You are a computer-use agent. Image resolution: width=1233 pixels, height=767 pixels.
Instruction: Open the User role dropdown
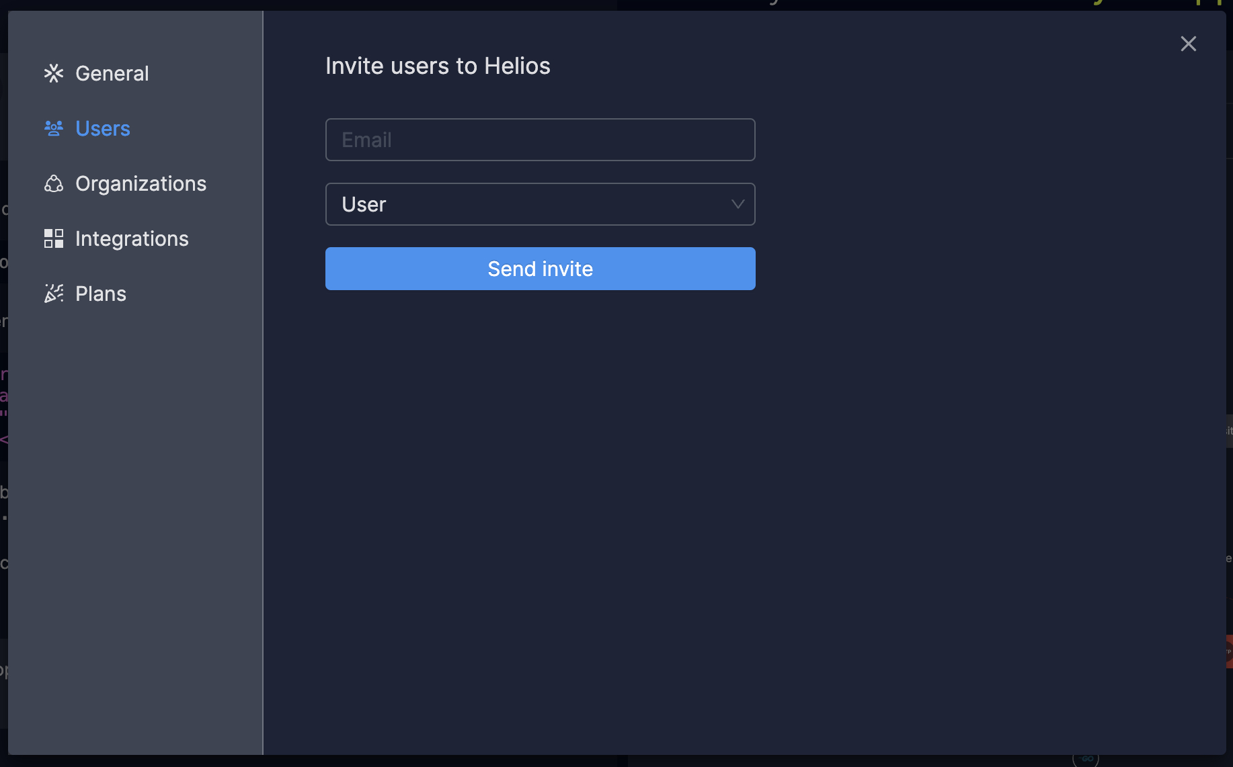click(x=541, y=204)
